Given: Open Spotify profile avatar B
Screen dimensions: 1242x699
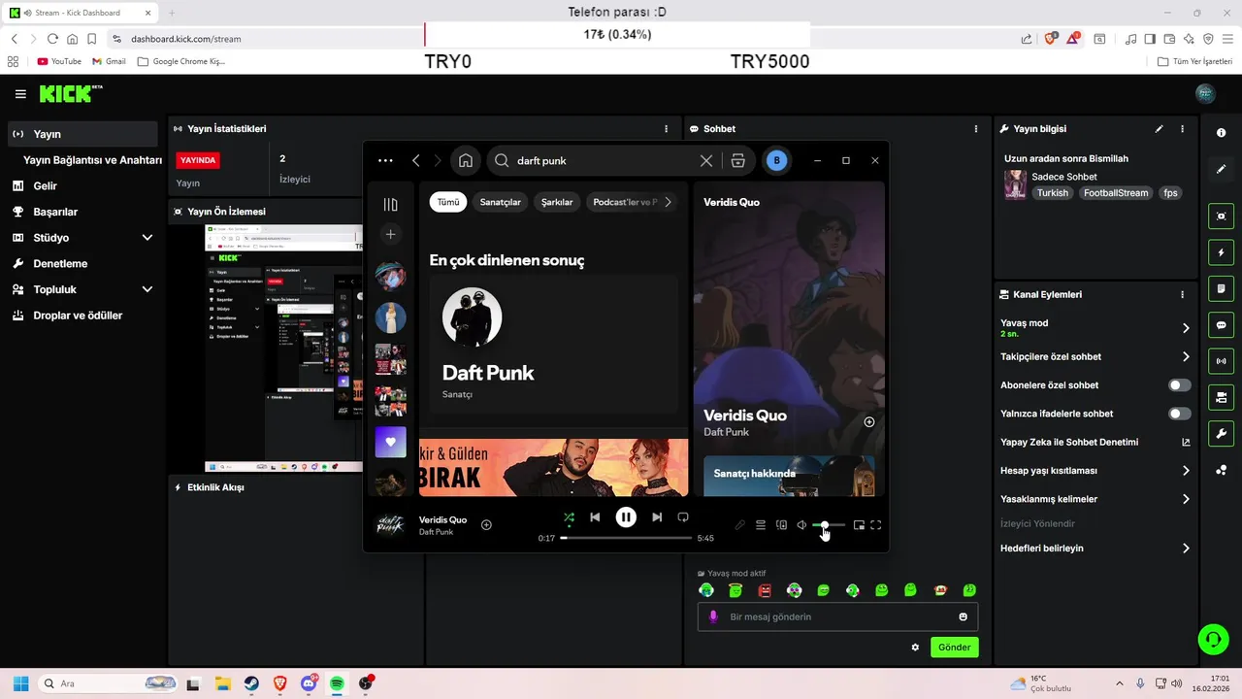Looking at the screenshot, I should 776,161.
